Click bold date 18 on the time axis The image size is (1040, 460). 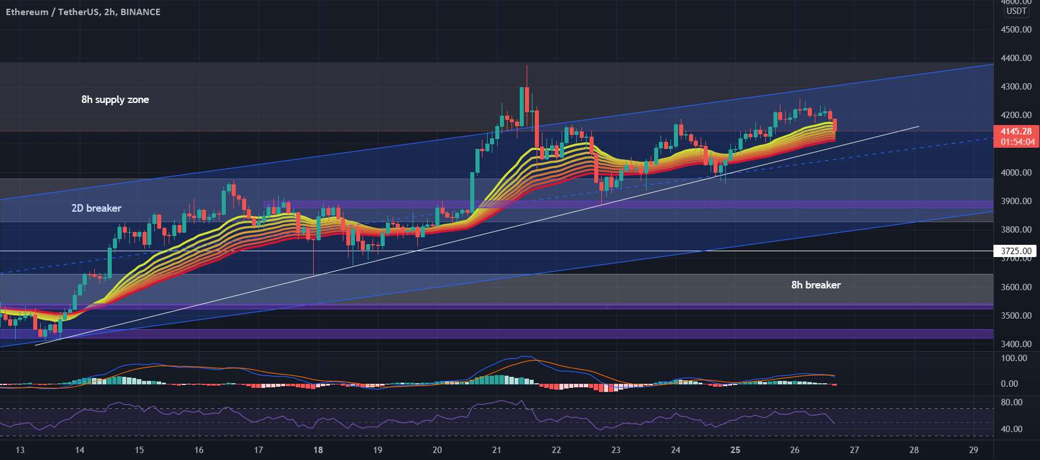(318, 450)
